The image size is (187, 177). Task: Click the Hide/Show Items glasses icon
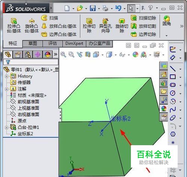pyautogui.click(x=122, y=55)
